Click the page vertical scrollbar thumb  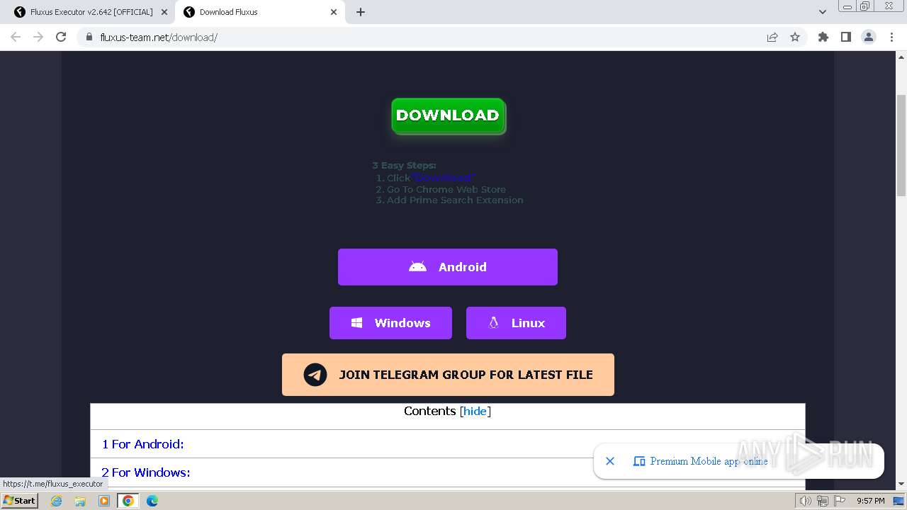click(x=901, y=145)
